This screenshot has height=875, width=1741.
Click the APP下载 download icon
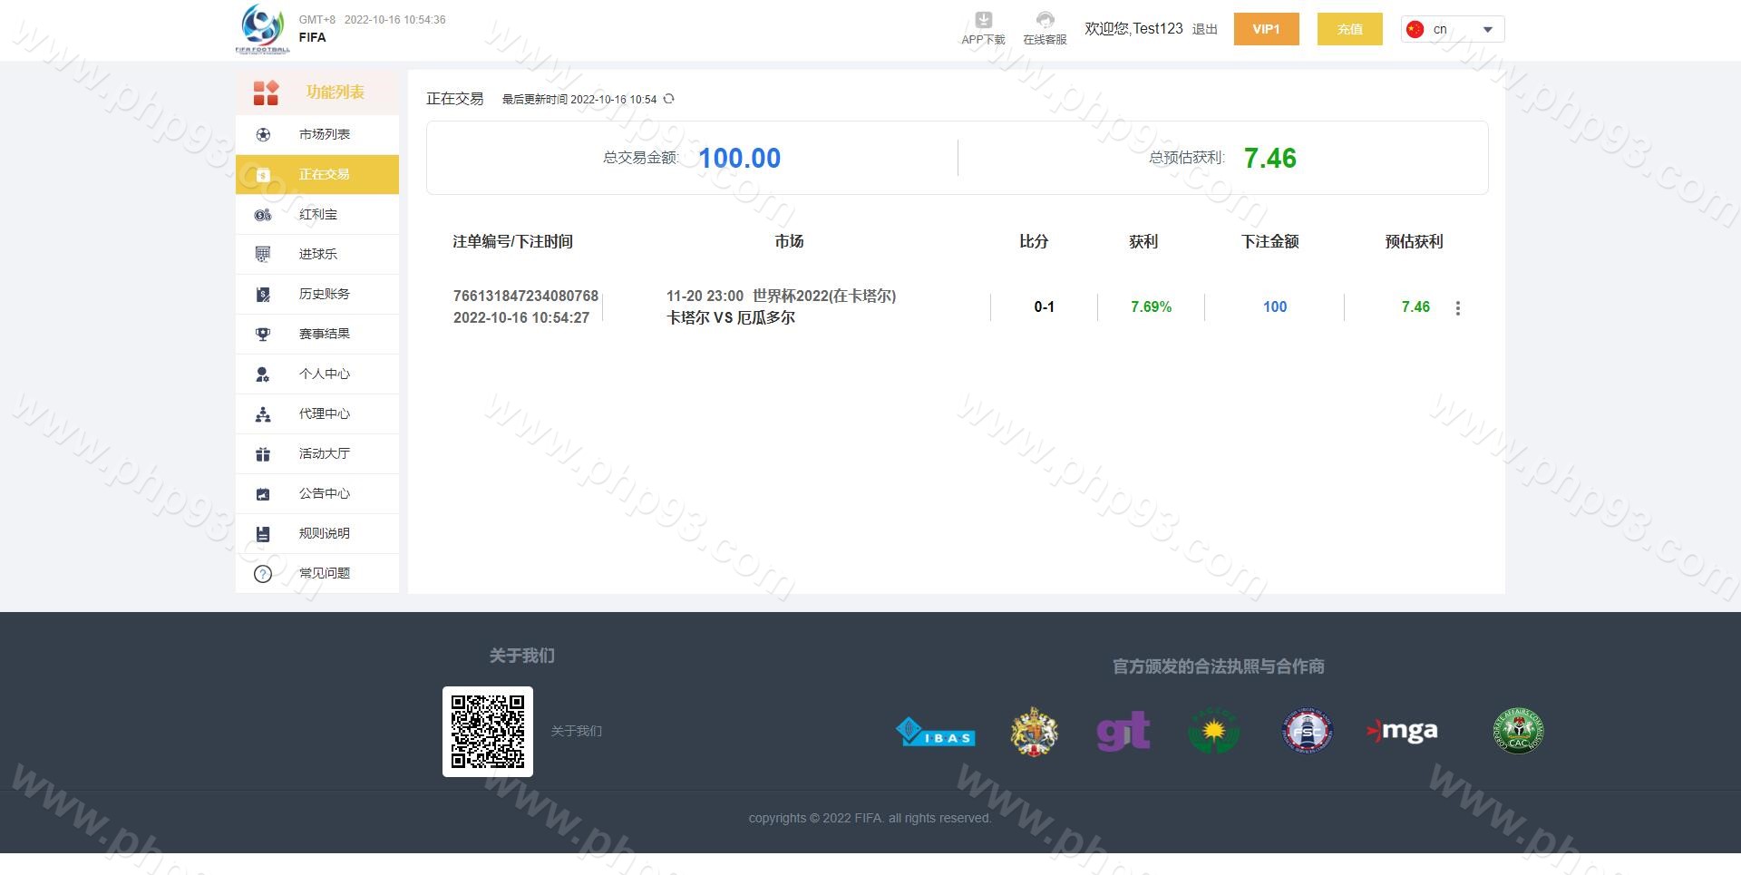click(983, 21)
